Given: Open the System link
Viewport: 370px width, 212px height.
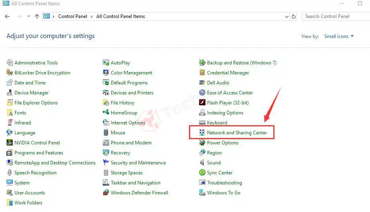Looking at the screenshot, I should point(22,182).
